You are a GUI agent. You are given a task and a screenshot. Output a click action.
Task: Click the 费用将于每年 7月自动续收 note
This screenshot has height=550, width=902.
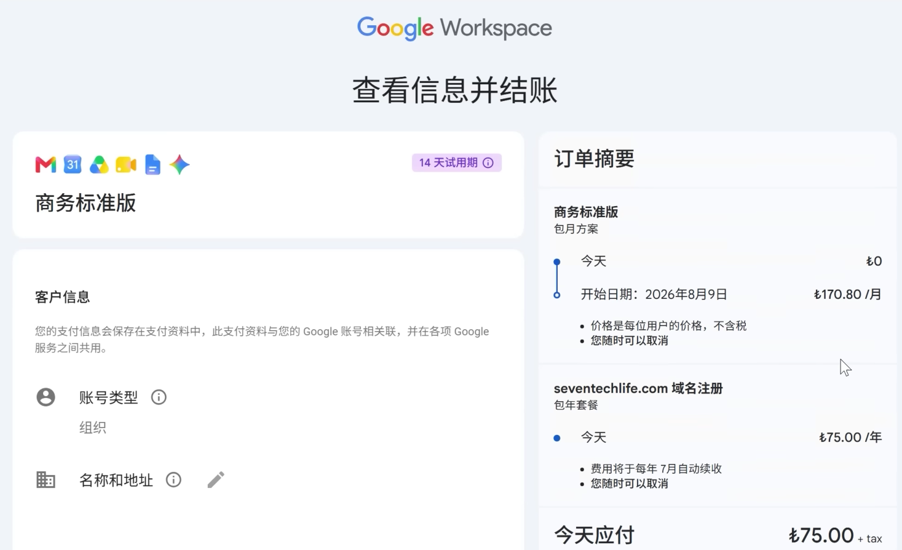coord(657,469)
